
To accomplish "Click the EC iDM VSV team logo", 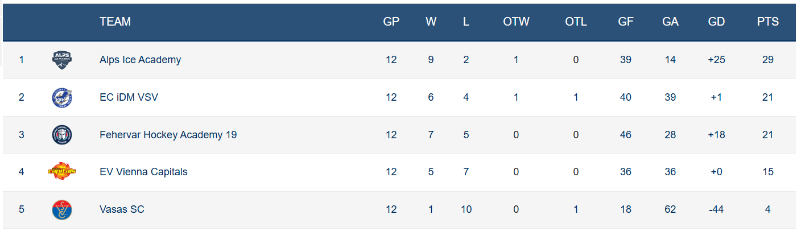I will point(61,97).
